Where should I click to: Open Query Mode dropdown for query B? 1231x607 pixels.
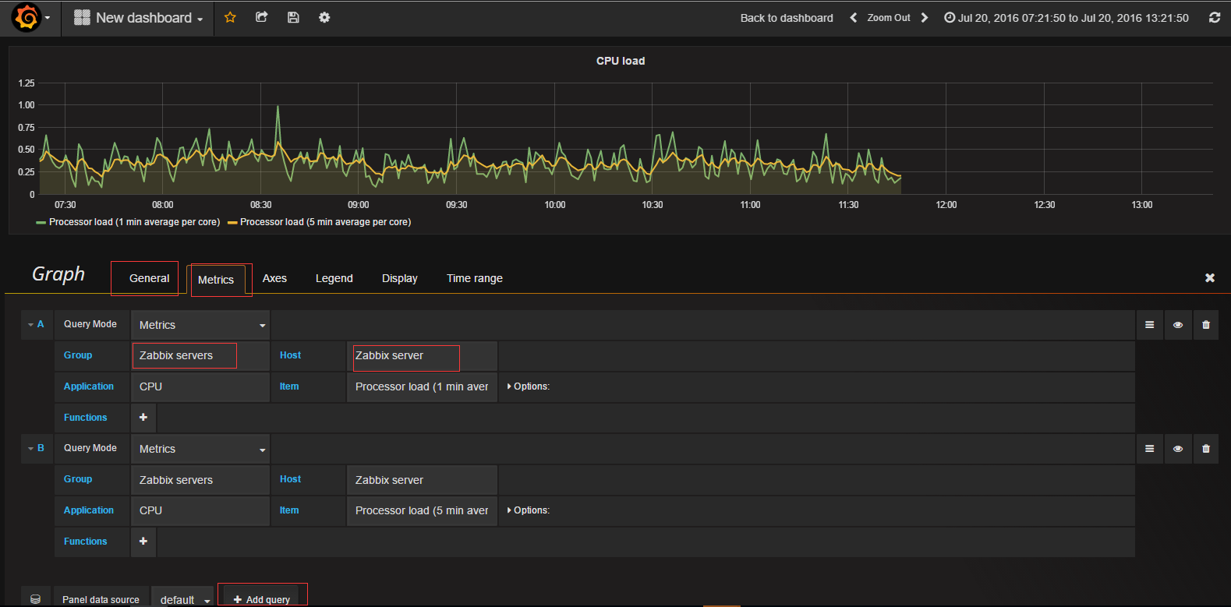200,449
